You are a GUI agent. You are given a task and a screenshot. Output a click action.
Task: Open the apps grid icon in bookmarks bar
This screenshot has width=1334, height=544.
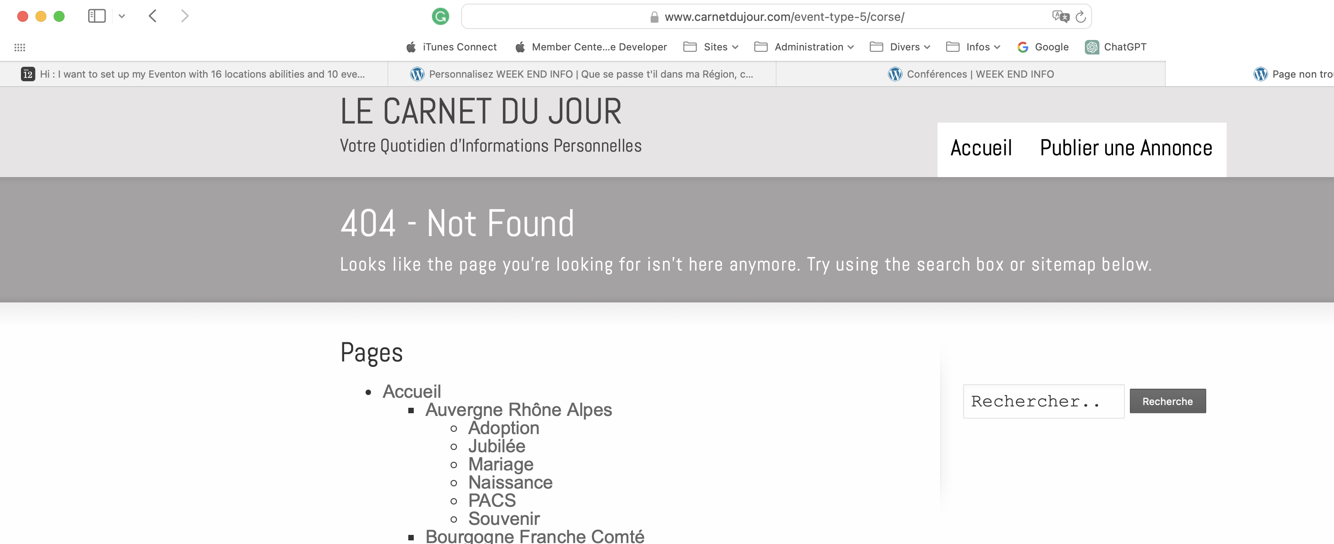[20, 47]
